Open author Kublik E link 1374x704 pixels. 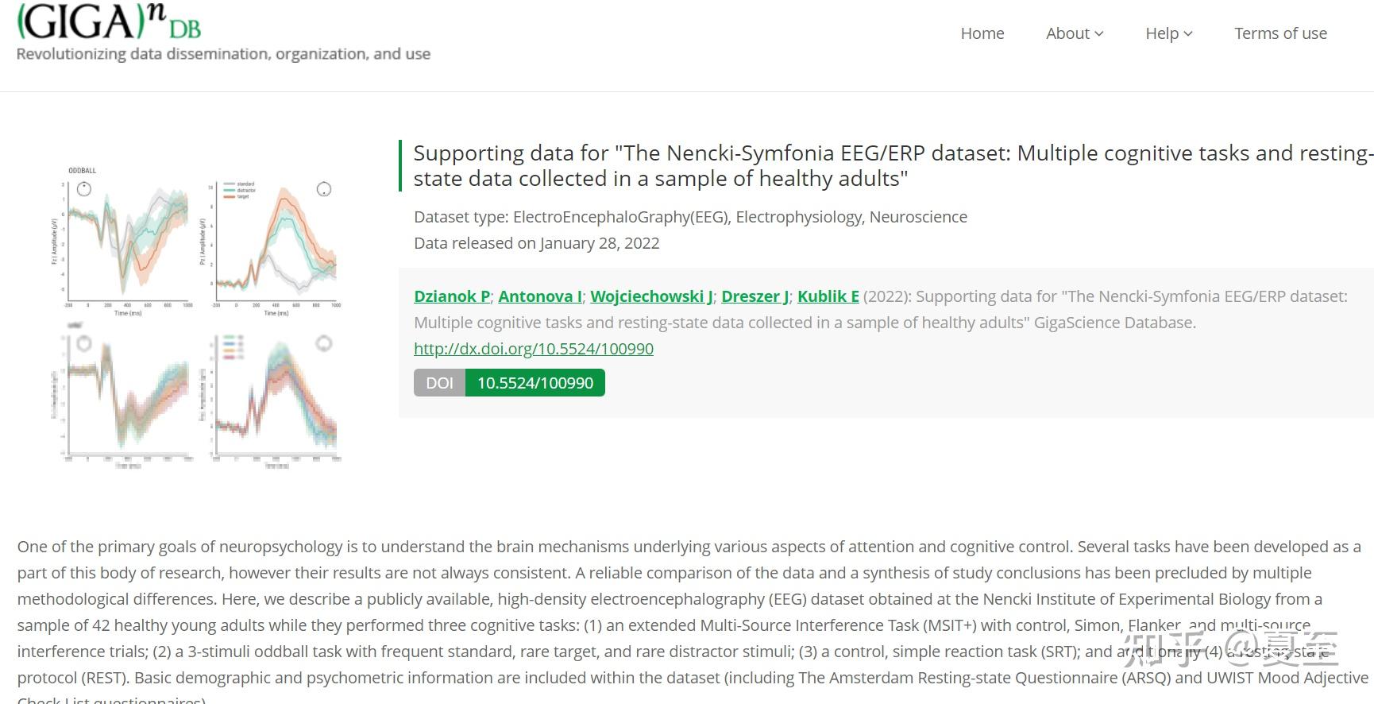click(828, 296)
